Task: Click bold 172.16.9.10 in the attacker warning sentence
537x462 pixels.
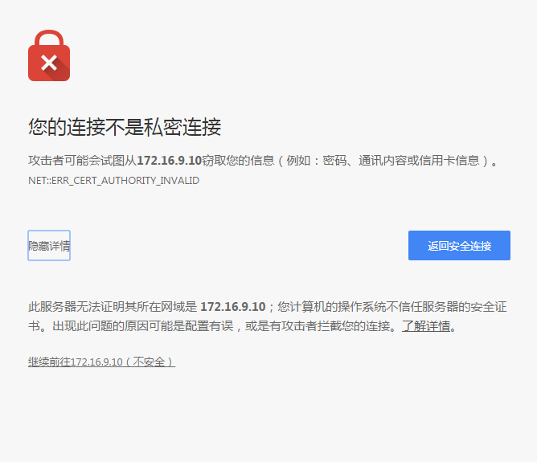Action: pos(169,161)
